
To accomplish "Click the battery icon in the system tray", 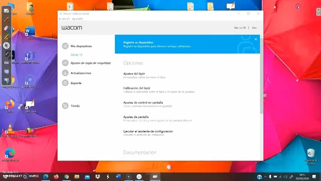I will (x=275, y=177).
